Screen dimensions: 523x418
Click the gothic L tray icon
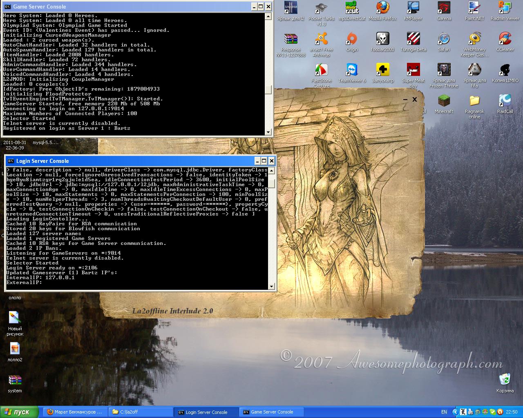tap(464, 412)
